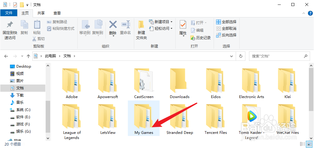Select the Apowersoft folder
314x148 pixels.
[108, 83]
